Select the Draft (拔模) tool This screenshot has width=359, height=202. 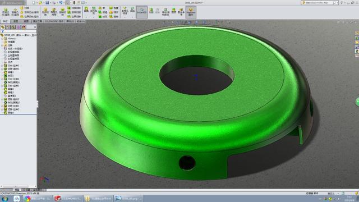click(x=103, y=12)
